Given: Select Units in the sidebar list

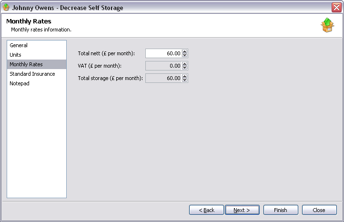Looking at the screenshot, I should (x=15, y=55).
